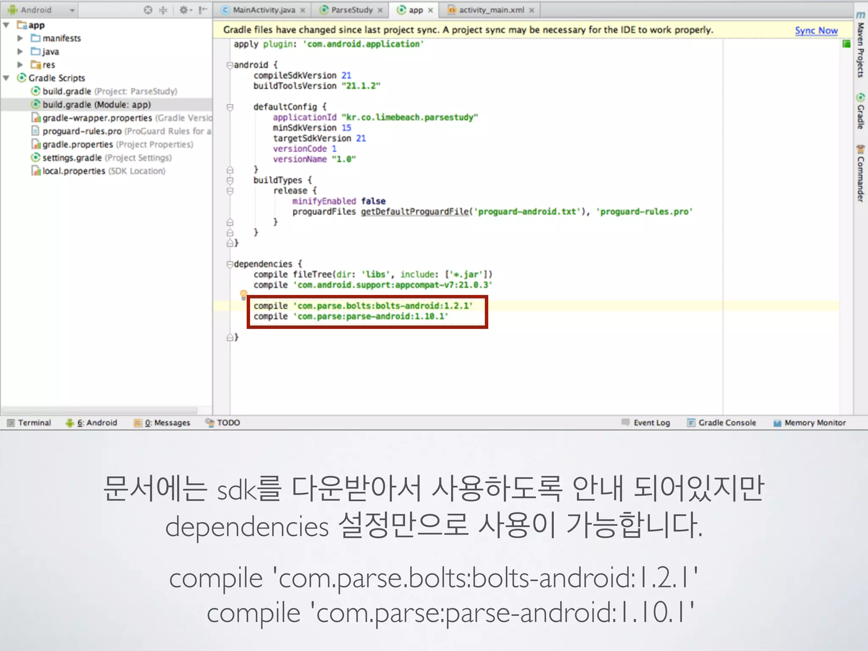Open the Terminal tool window
The width and height of the screenshot is (868, 651).
[x=29, y=423]
